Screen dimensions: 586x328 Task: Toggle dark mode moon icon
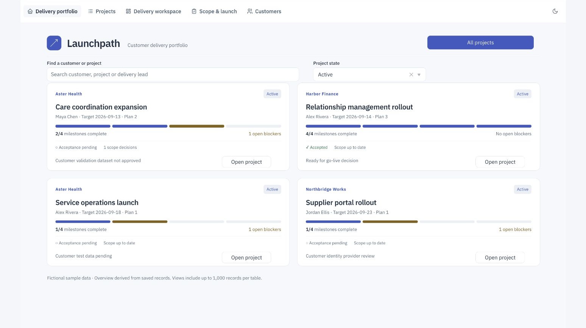(x=555, y=11)
